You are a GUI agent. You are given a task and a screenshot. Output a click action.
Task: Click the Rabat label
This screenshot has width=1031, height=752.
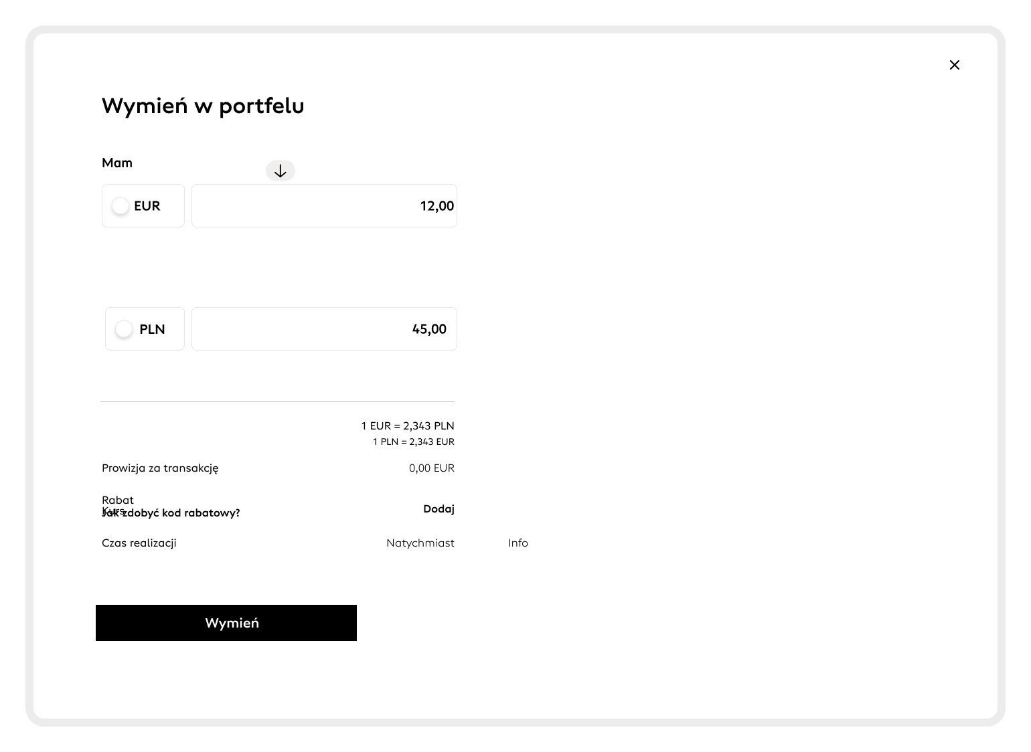tap(118, 500)
